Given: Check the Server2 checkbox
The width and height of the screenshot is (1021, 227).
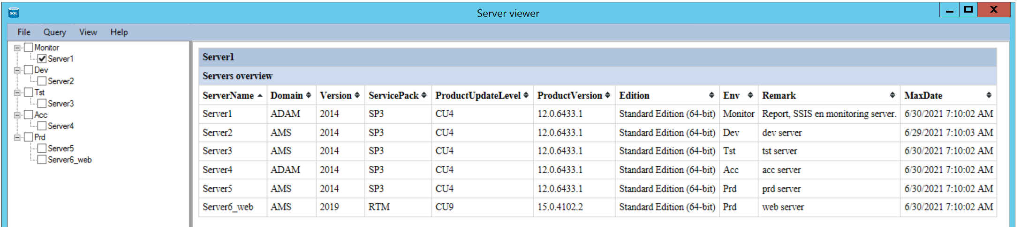Looking at the screenshot, I should click(x=42, y=81).
